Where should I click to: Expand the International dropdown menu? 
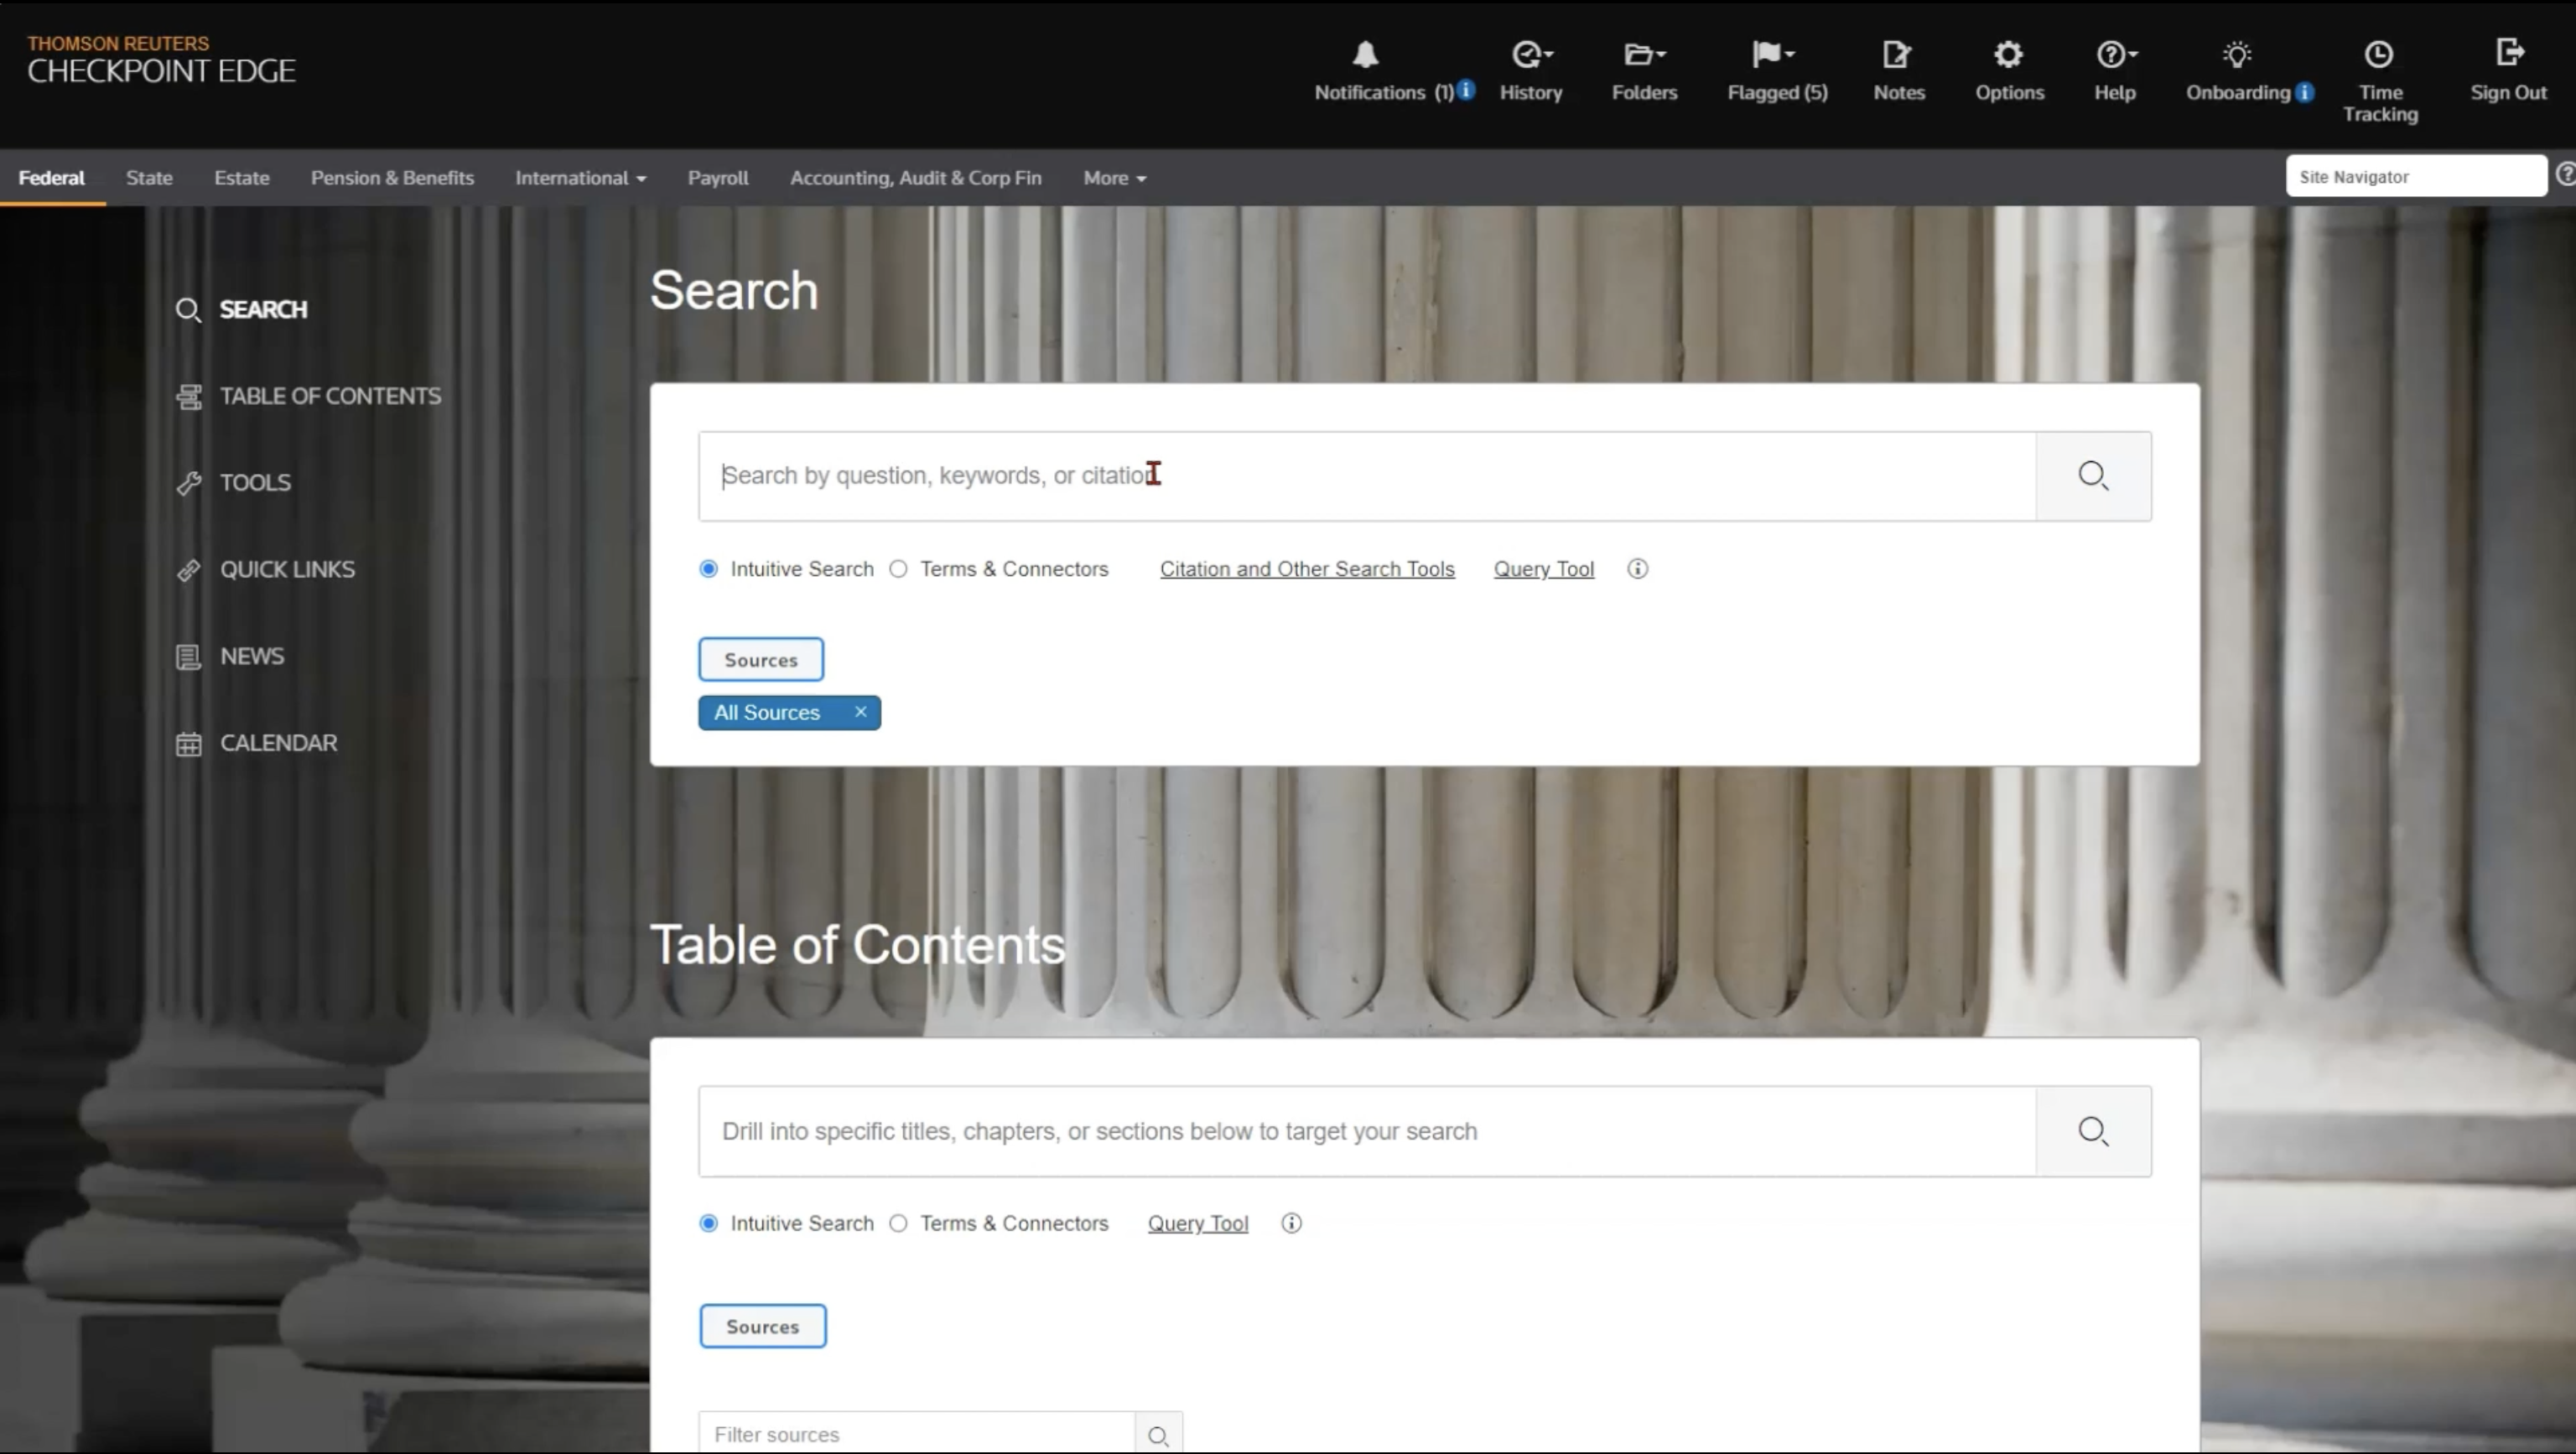[581, 178]
